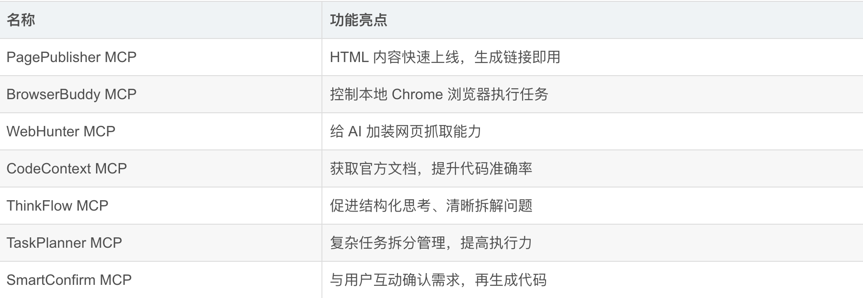Screen dimensions: 863x298
Task: Select the PagePublisher MCP name cell
Action: coord(72,57)
